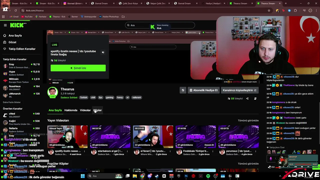Open a new browser tab

286,3
